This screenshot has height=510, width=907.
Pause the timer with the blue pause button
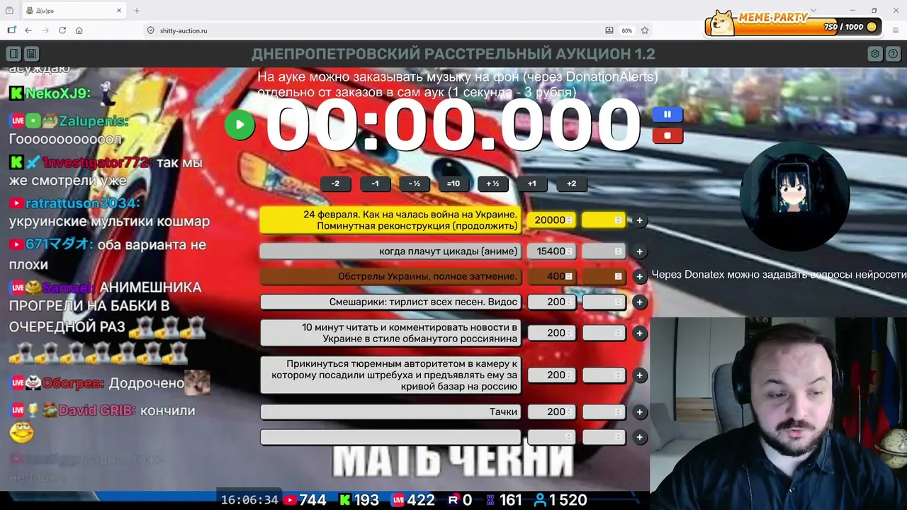tap(667, 114)
